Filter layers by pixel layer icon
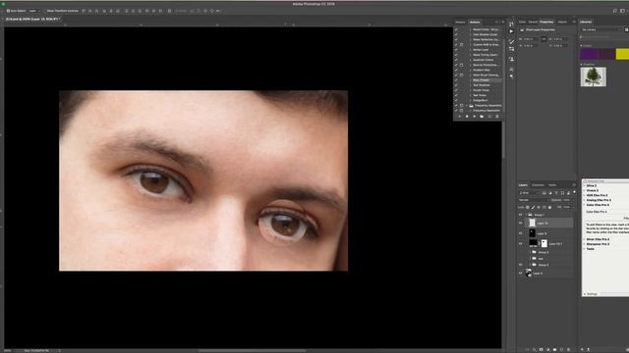629x353 pixels. coord(543,193)
